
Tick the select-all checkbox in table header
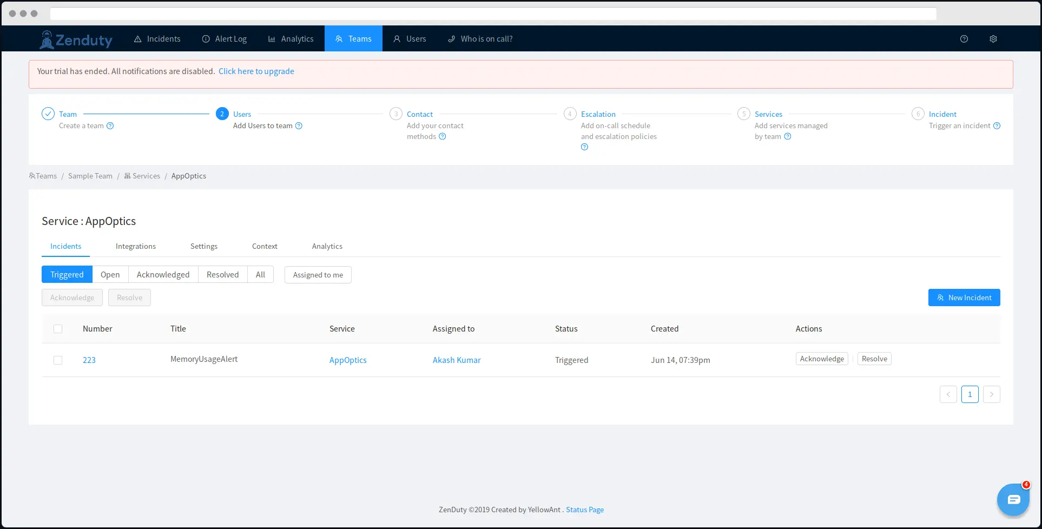click(x=58, y=329)
